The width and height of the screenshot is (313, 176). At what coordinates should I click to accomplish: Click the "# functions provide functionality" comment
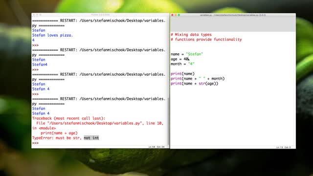click(x=206, y=40)
